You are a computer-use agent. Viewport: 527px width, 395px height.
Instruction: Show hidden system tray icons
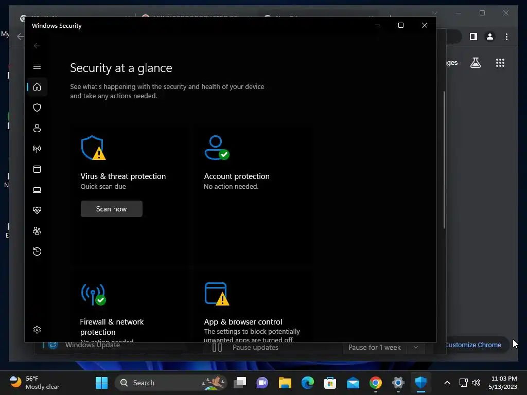click(x=447, y=383)
